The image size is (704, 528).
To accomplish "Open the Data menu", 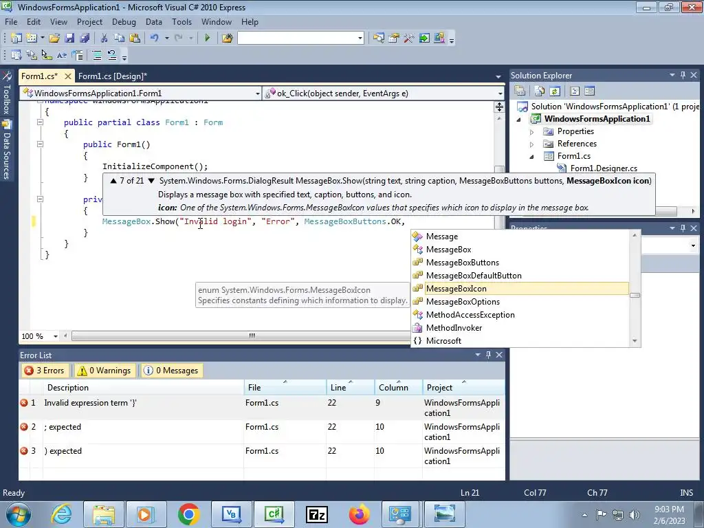I will coord(153,21).
